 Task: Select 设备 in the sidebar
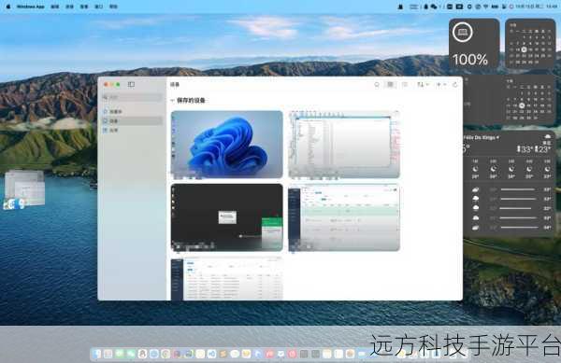point(133,121)
